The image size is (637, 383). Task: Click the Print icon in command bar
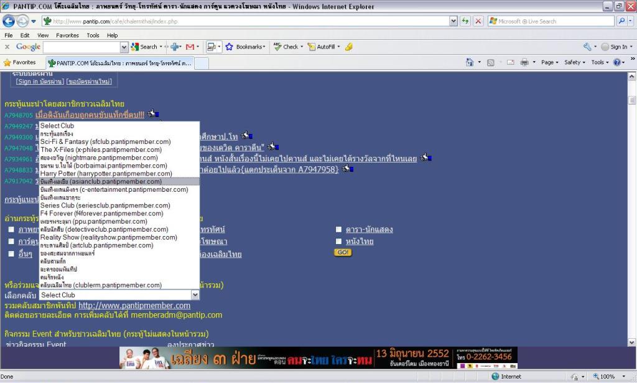524,62
